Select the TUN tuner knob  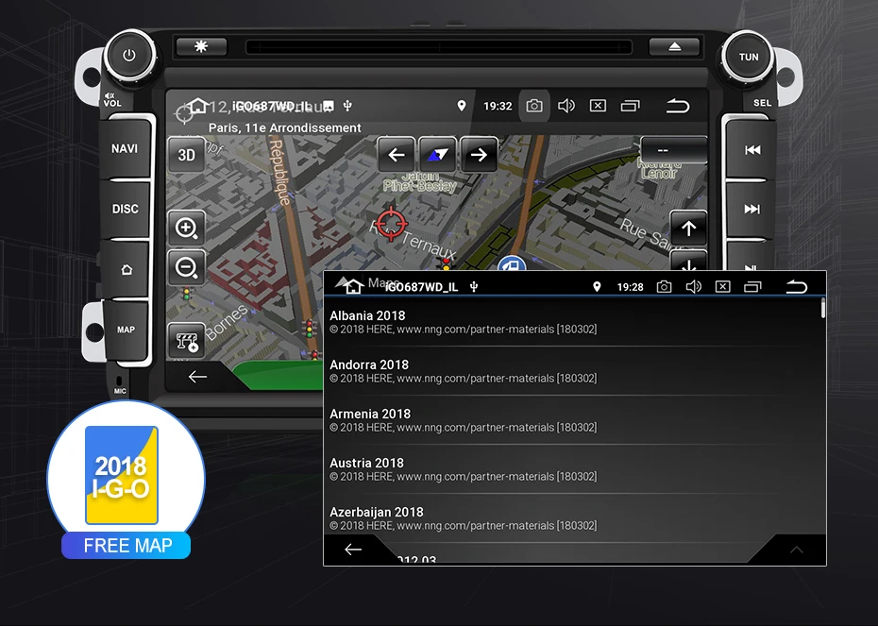pos(748,57)
